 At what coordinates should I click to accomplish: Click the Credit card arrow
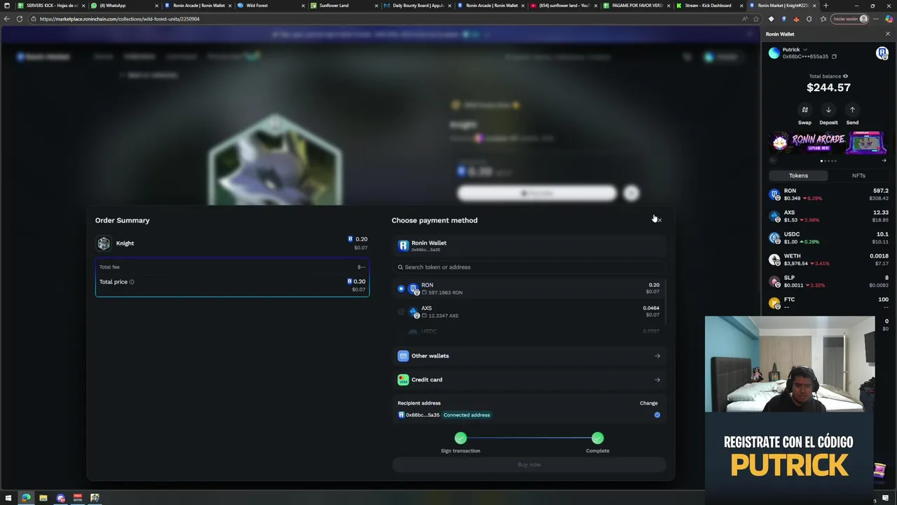[657, 379]
